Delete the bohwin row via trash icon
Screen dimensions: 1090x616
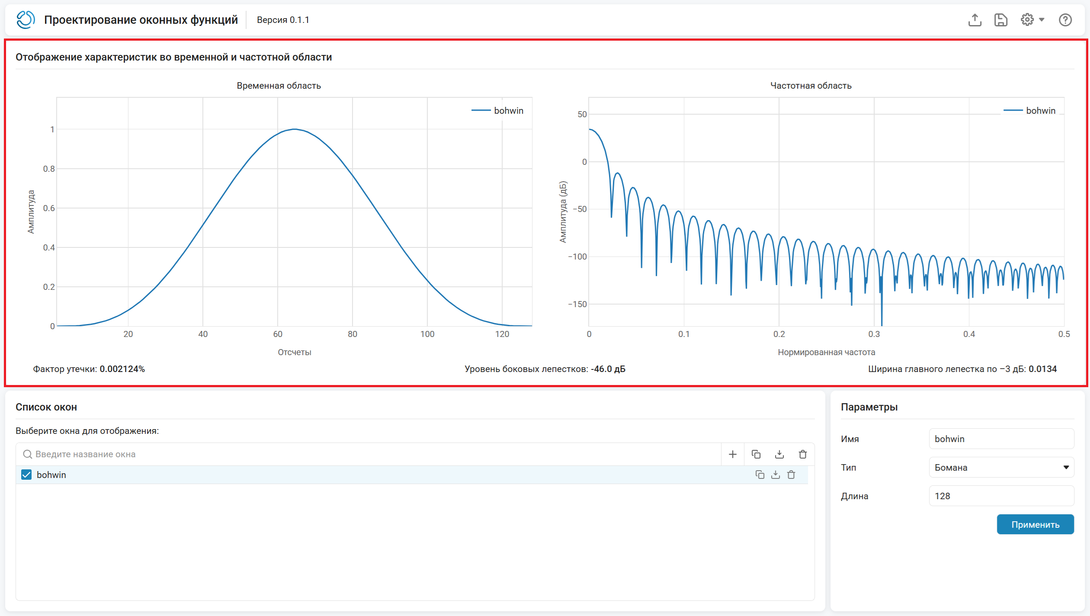pos(791,475)
